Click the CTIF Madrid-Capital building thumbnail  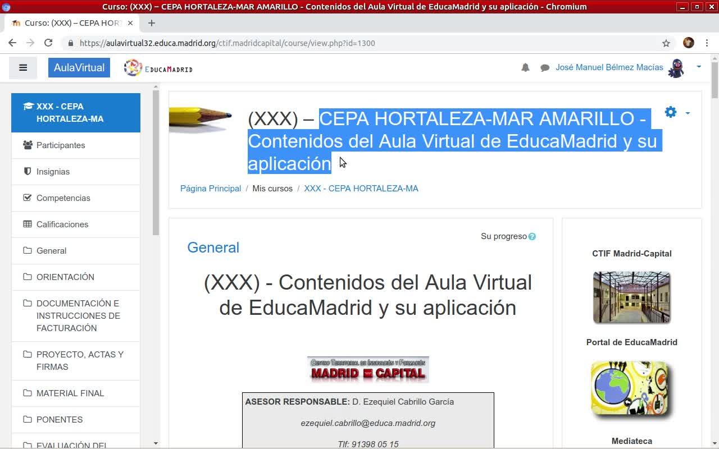click(x=632, y=297)
